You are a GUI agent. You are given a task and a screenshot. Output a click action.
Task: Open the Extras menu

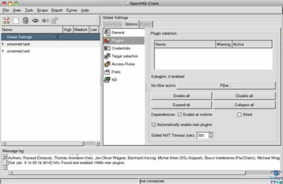point(72,10)
